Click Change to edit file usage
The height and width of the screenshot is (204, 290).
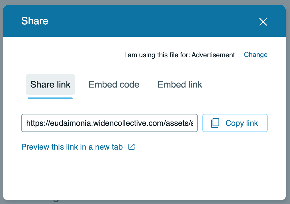tap(256, 55)
